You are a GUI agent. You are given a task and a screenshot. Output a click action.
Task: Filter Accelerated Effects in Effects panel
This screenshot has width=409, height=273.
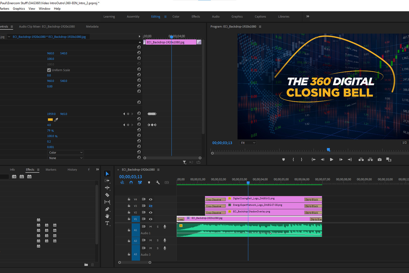[x=14, y=177]
